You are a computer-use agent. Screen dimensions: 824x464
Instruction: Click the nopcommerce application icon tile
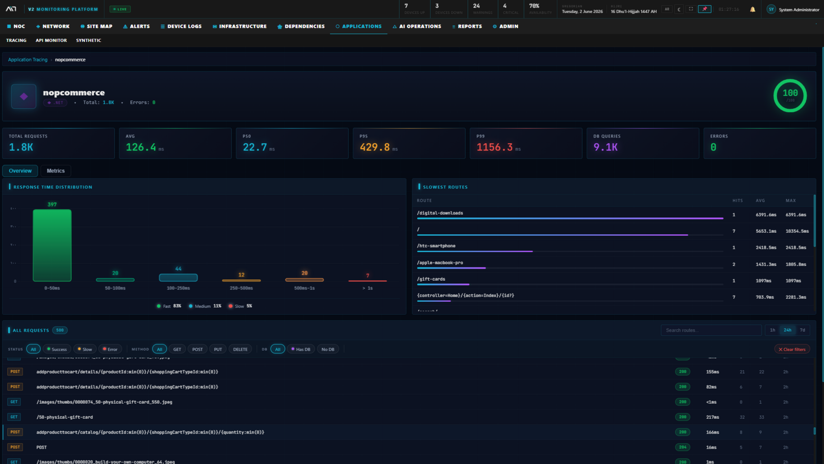pyautogui.click(x=24, y=96)
